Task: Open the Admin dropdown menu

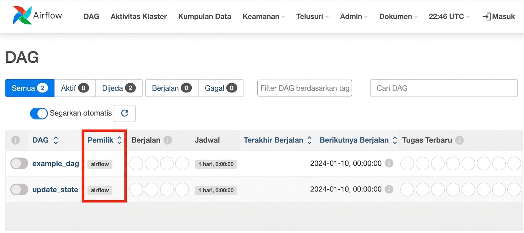Action: (354, 16)
